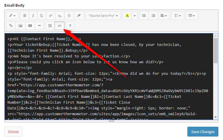Image resolution: width=223 pixels, height=140 pixels.
Task: Open the paragraph alignment dropdown
Action: coord(164,16)
